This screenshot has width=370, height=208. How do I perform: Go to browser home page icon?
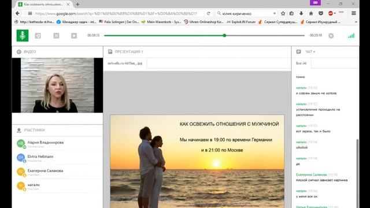click(311, 13)
